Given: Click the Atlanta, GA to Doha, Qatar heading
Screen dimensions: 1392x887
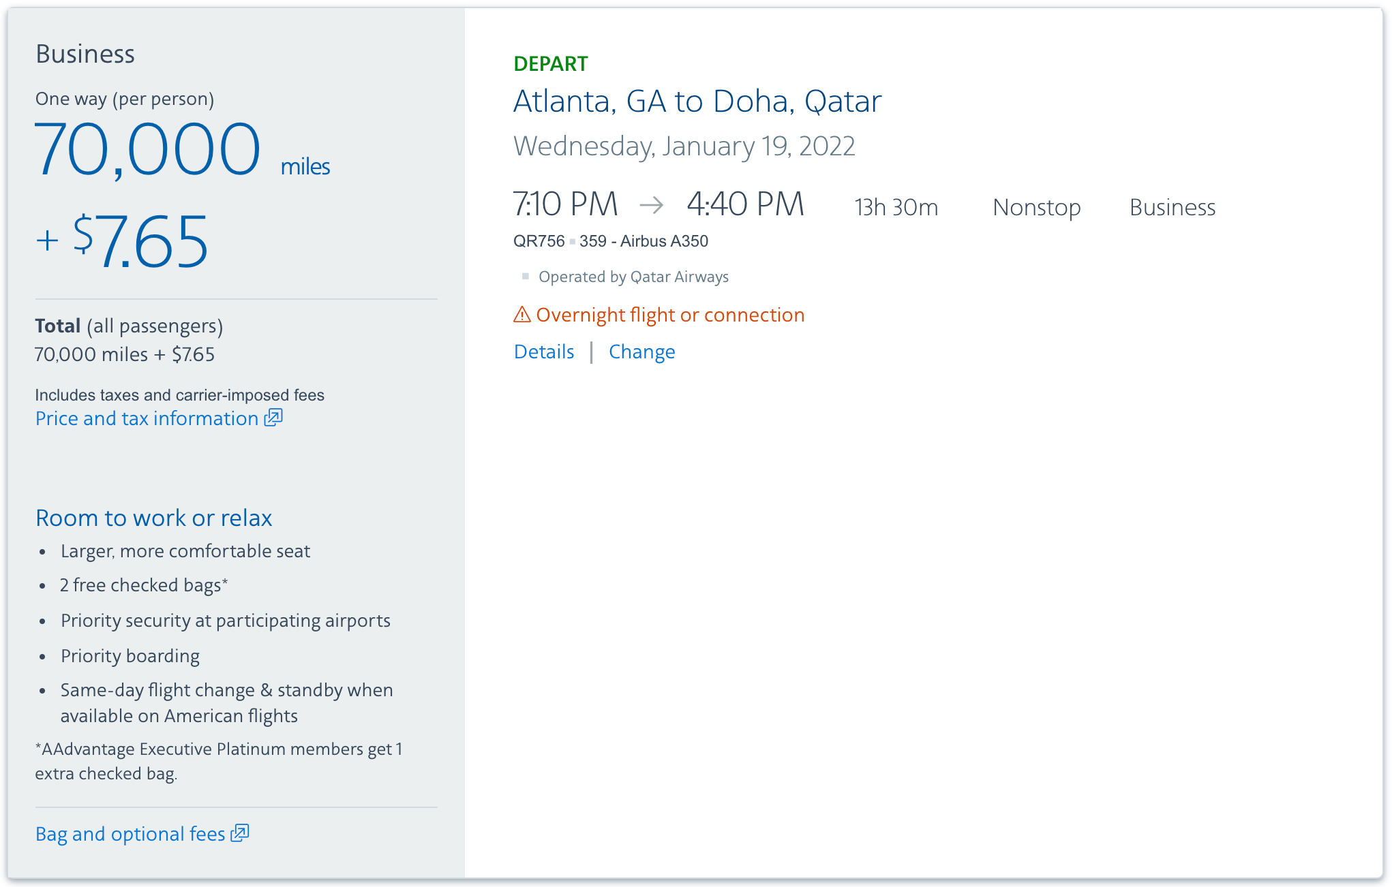Looking at the screenshot, I should pos(697,102).
